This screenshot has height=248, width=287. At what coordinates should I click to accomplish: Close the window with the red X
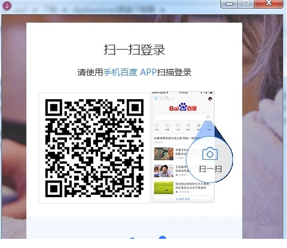269,4
